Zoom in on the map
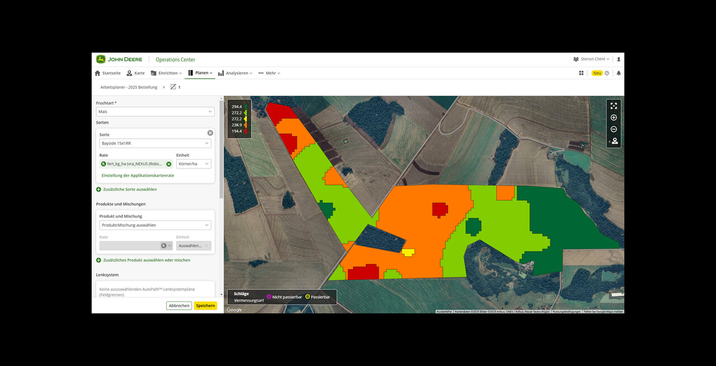 coord(614,118)
